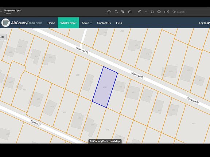This screenshot has width=210, height=157.
Task: Zoom out with the minus magnifier icon
Action: [x=116, y=12]
